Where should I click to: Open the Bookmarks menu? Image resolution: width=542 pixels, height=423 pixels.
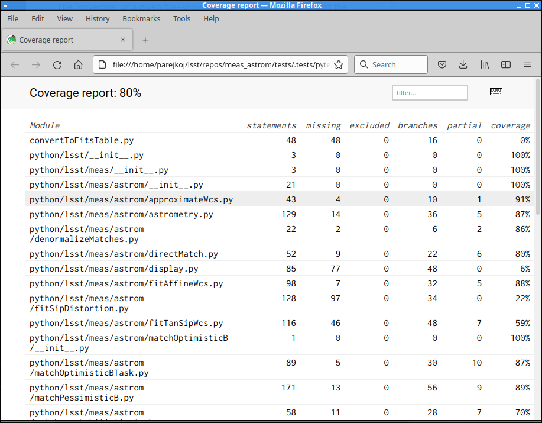pyautogui.click(x=141, y=19)
